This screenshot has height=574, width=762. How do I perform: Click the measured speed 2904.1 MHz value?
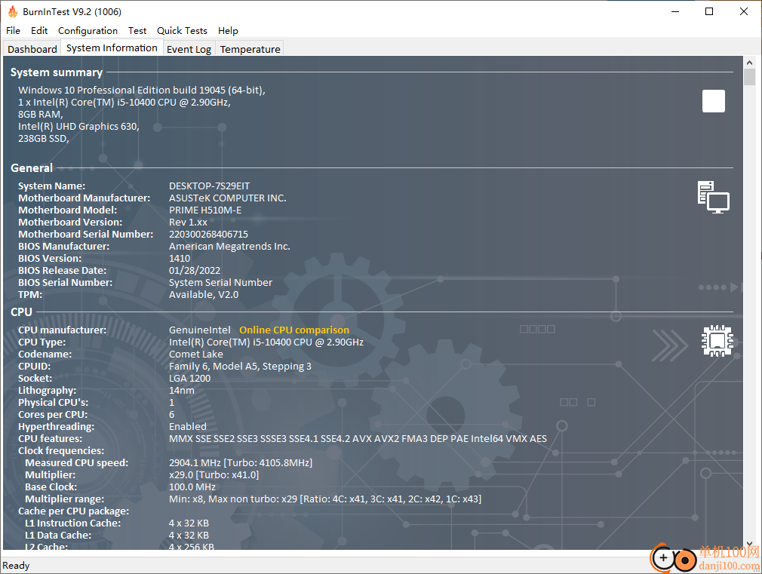click(241, 462)
